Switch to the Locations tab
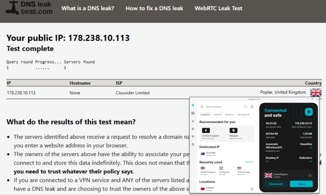 coord(205,115)
